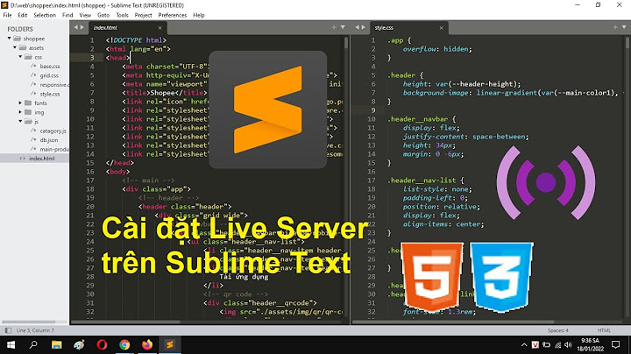Open grid.css in the sidebar
Viewport: 631px width, 354px height.
pos(49,75)
